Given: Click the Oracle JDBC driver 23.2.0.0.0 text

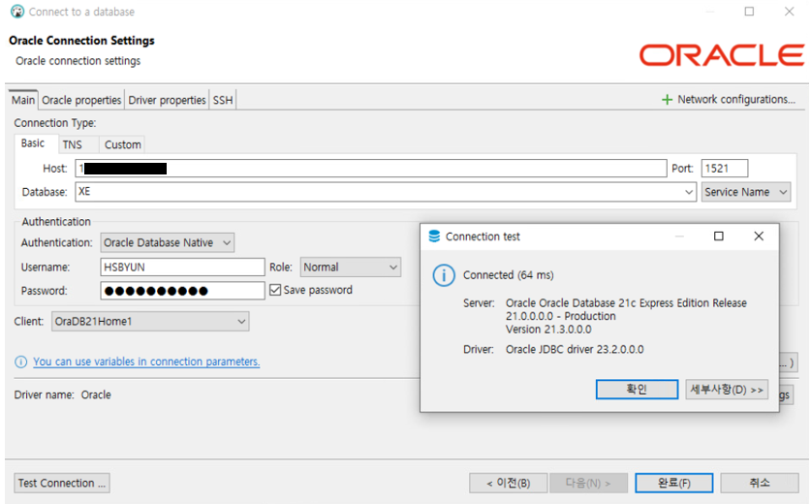Looking at the screenshot, I should (575, 349).
